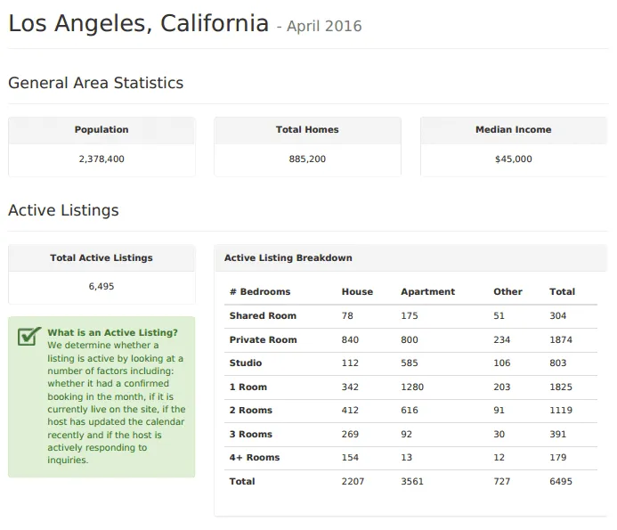Screen dimensions: 617x530
Task: Click Private Room apartment count 800
Action: tap(410, 339)
